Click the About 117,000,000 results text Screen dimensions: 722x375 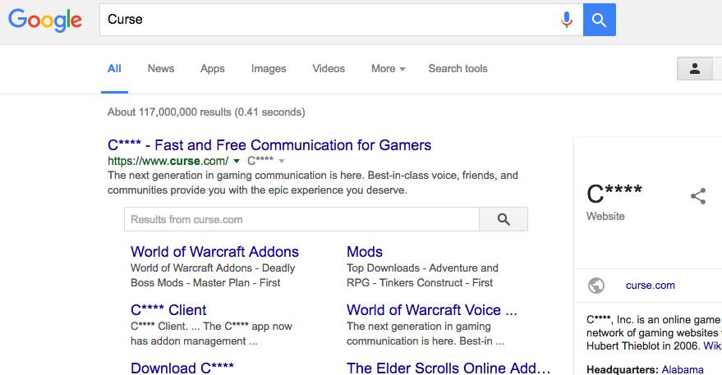pos(206,112)
